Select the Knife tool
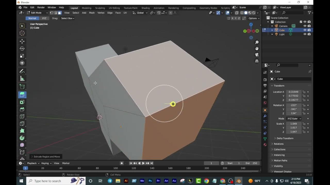 pos(22,124)
